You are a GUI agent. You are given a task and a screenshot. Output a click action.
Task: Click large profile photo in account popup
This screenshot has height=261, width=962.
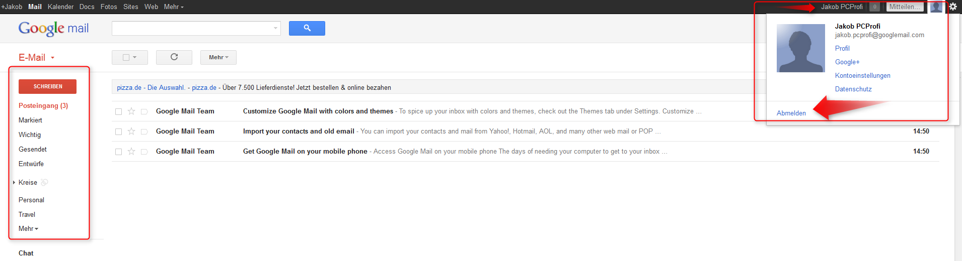[x=800, y=48]
